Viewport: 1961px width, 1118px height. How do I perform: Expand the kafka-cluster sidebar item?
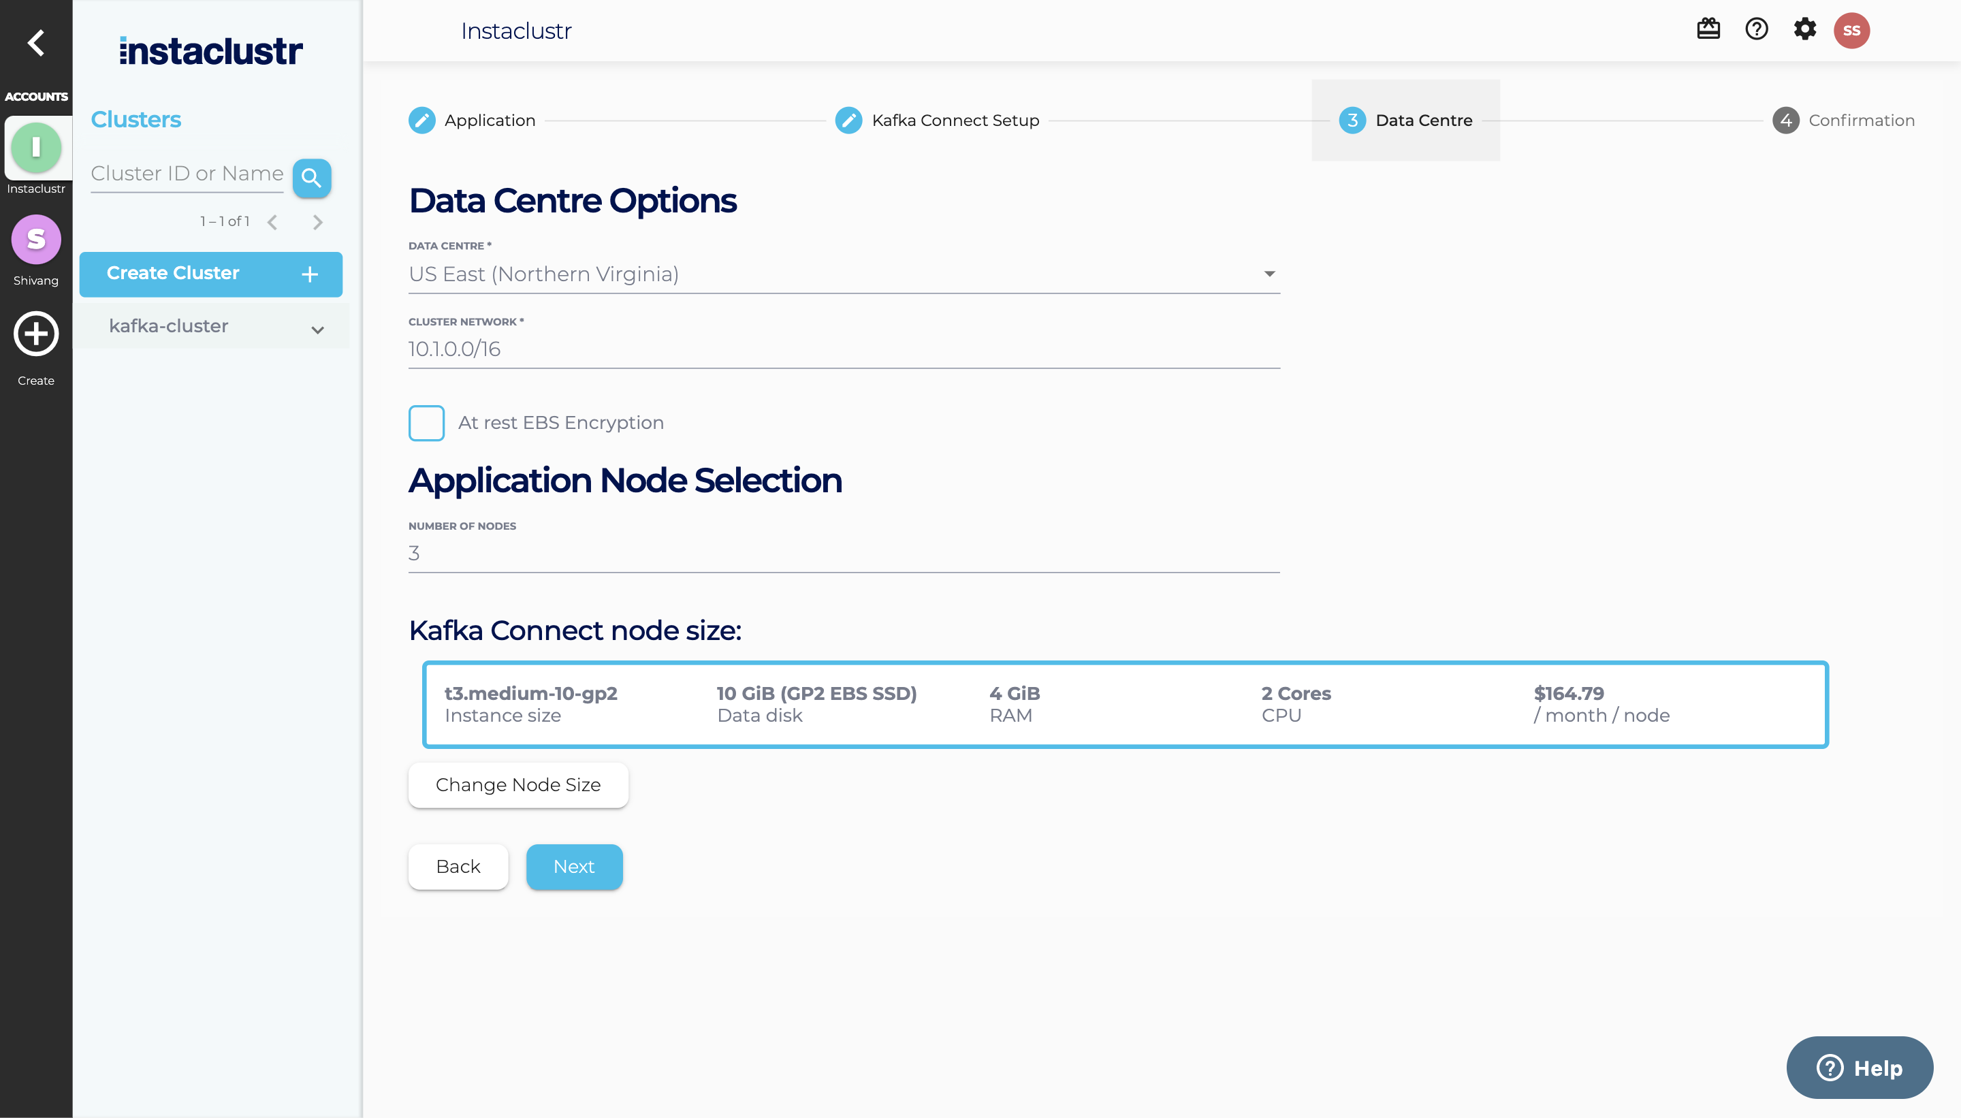point(317,330)
